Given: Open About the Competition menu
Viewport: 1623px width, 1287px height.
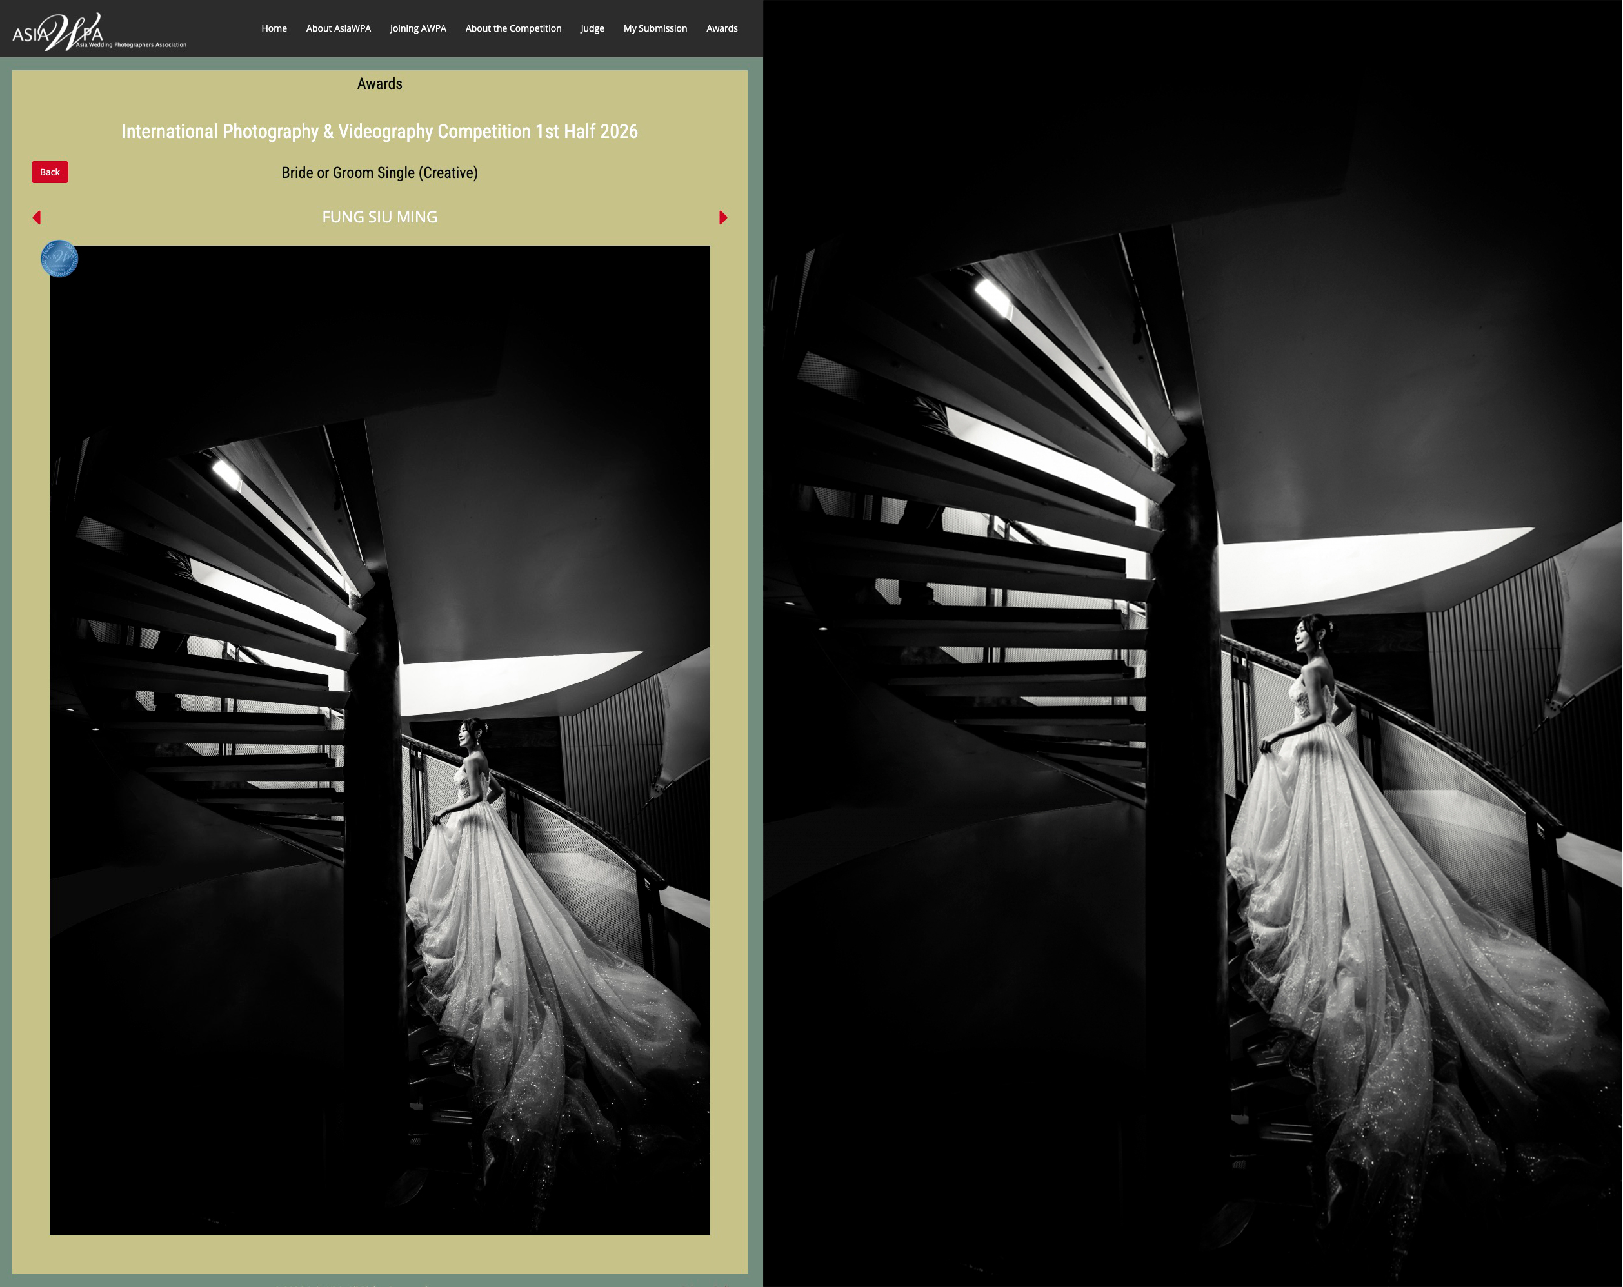Looking at the screenshot, I should click(513, 28).
